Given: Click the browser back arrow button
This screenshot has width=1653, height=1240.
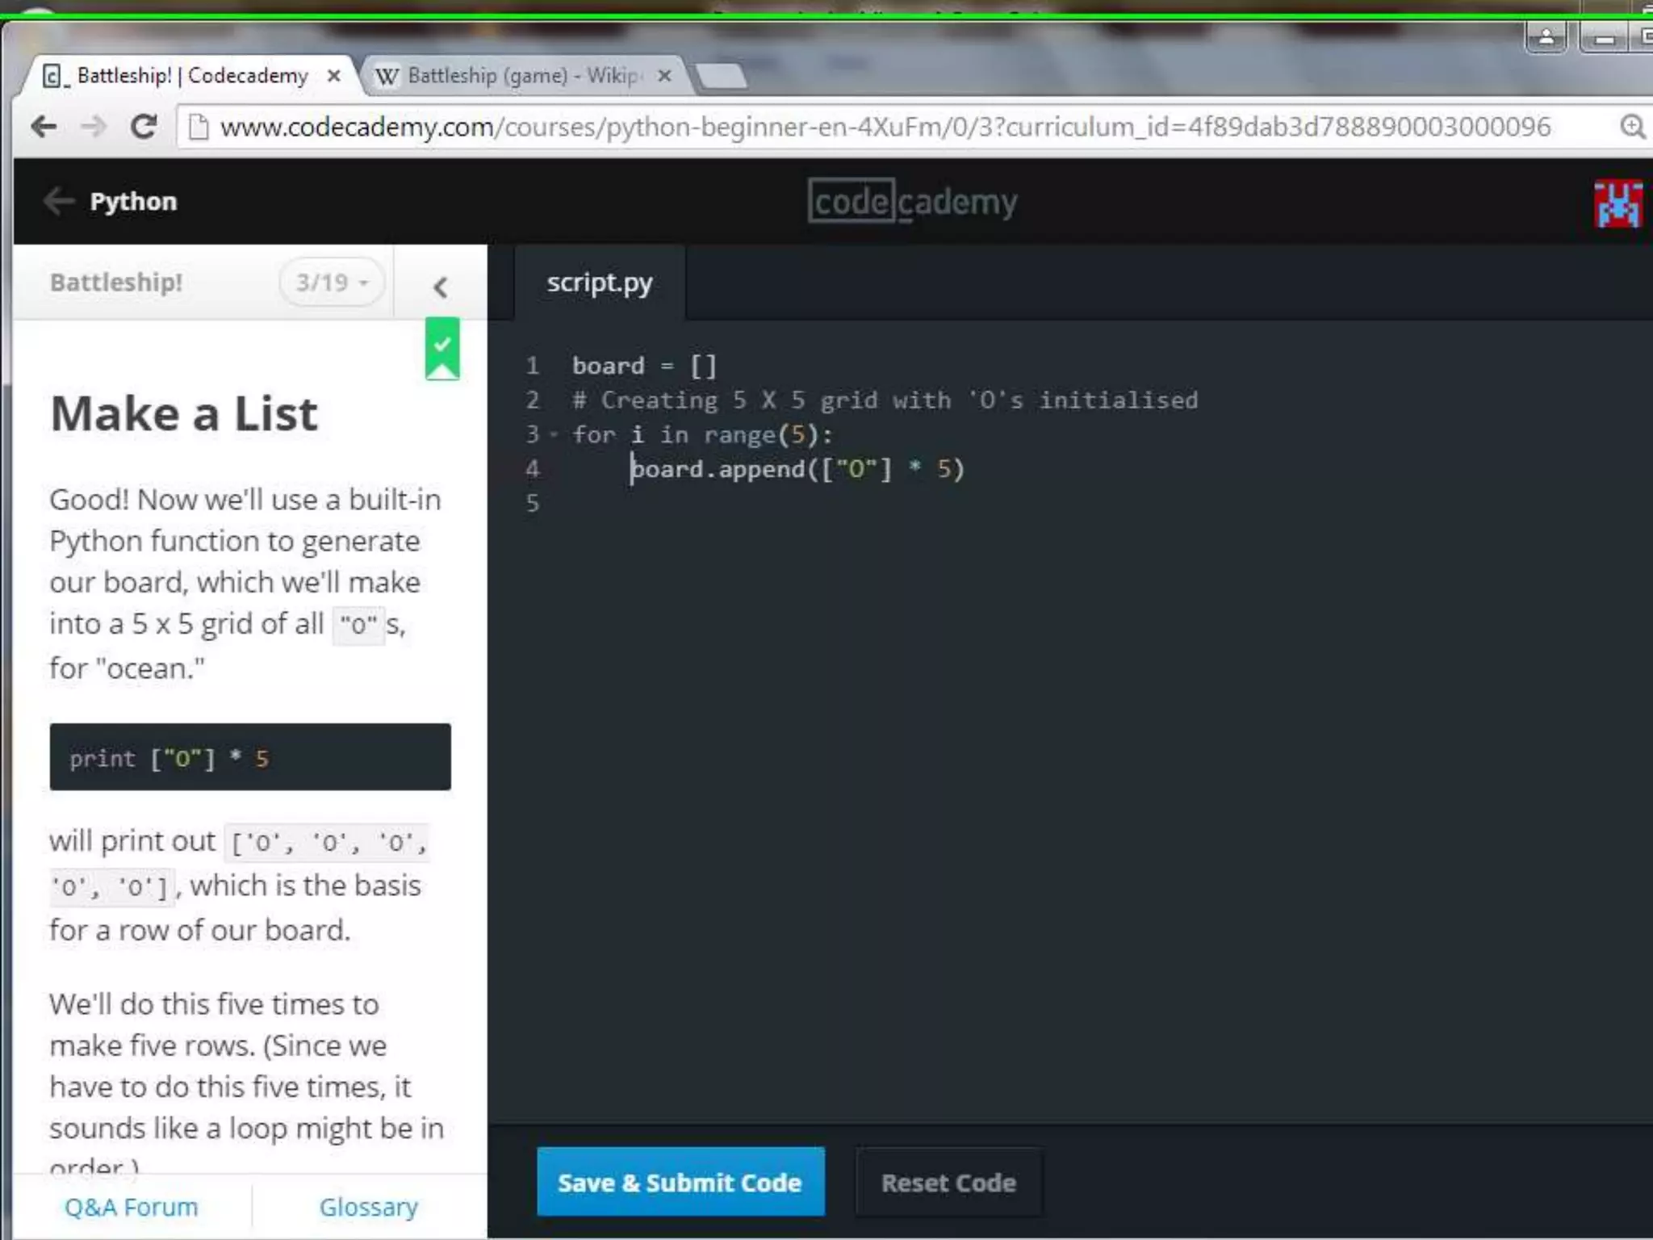Looking at the screenshot, I should tap(44, 127).
